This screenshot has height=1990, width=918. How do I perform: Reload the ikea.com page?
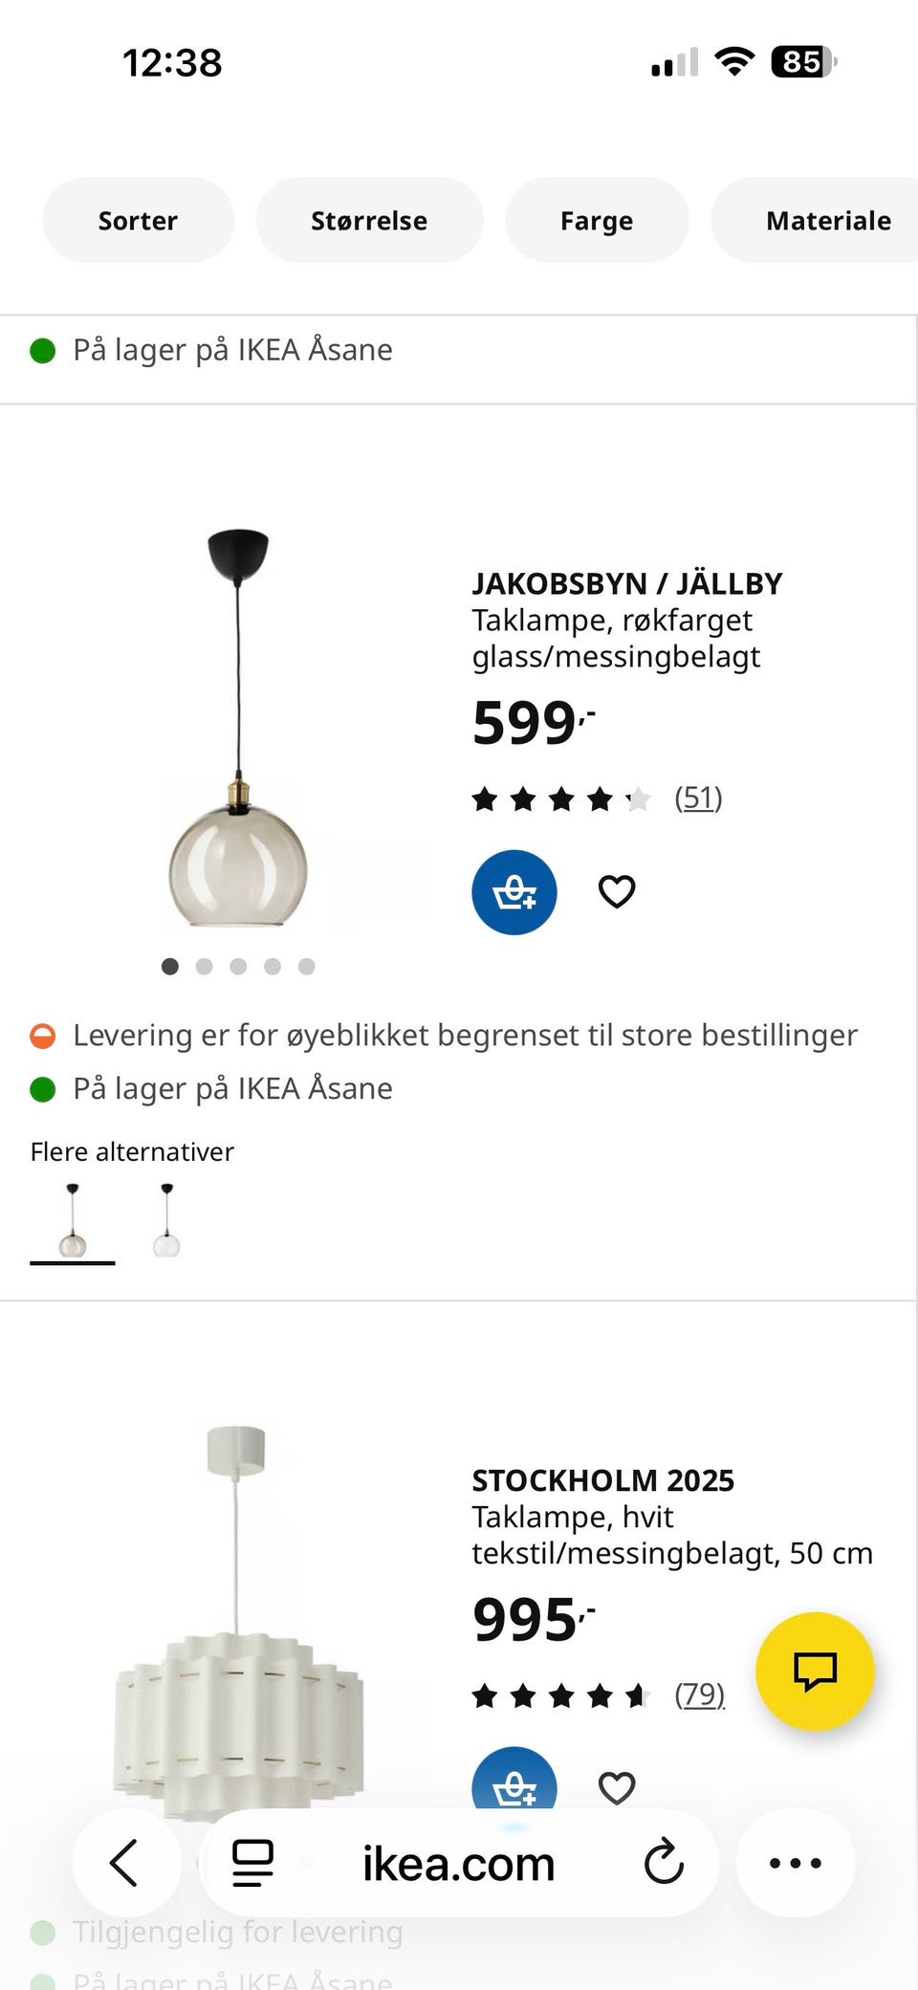tap(664, 1863)
